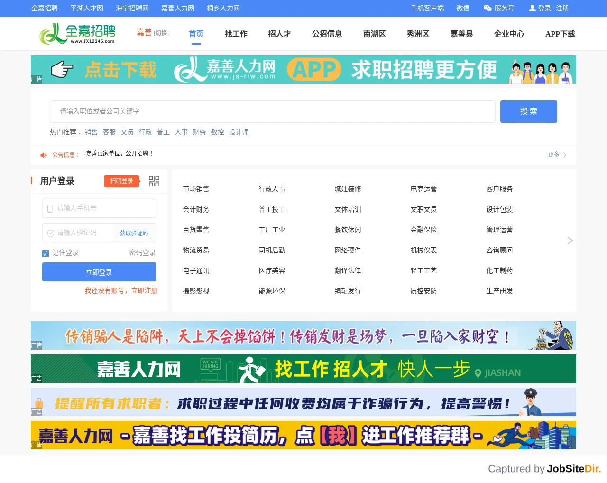Switch city using the 切换 selector

(161, 33)
